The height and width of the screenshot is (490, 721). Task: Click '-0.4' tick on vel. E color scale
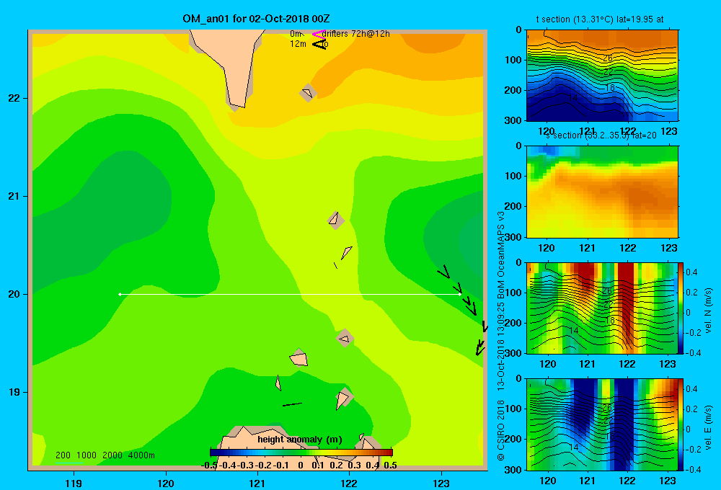(693, 469)
